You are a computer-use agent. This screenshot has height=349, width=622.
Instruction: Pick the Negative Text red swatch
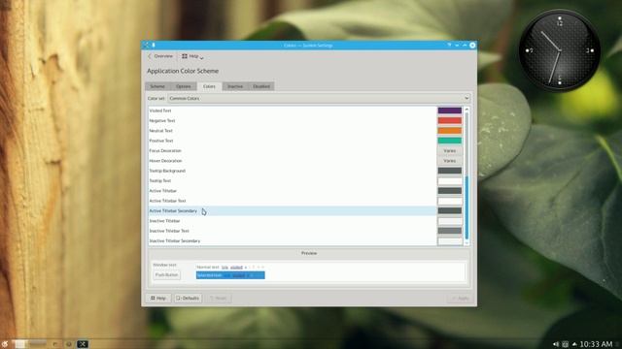coord(449,120)
